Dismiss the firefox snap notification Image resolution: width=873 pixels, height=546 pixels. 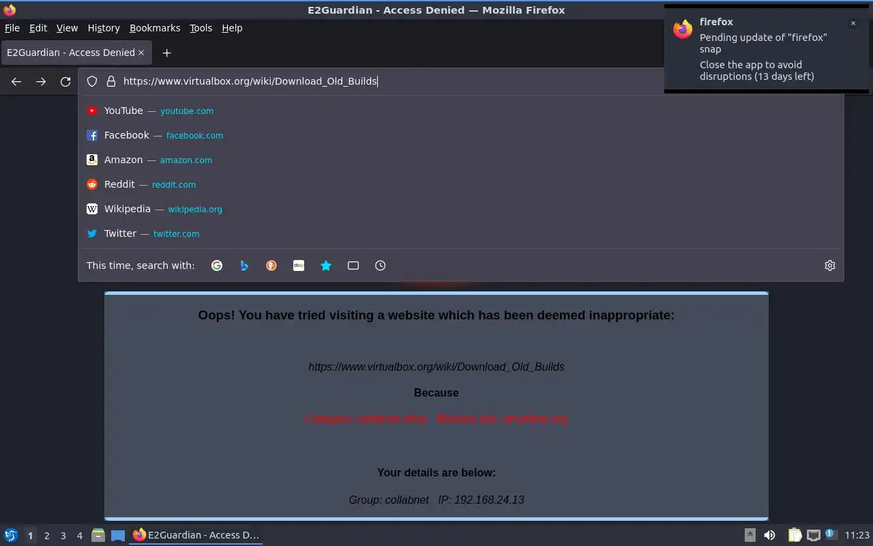tap(853, 23)
